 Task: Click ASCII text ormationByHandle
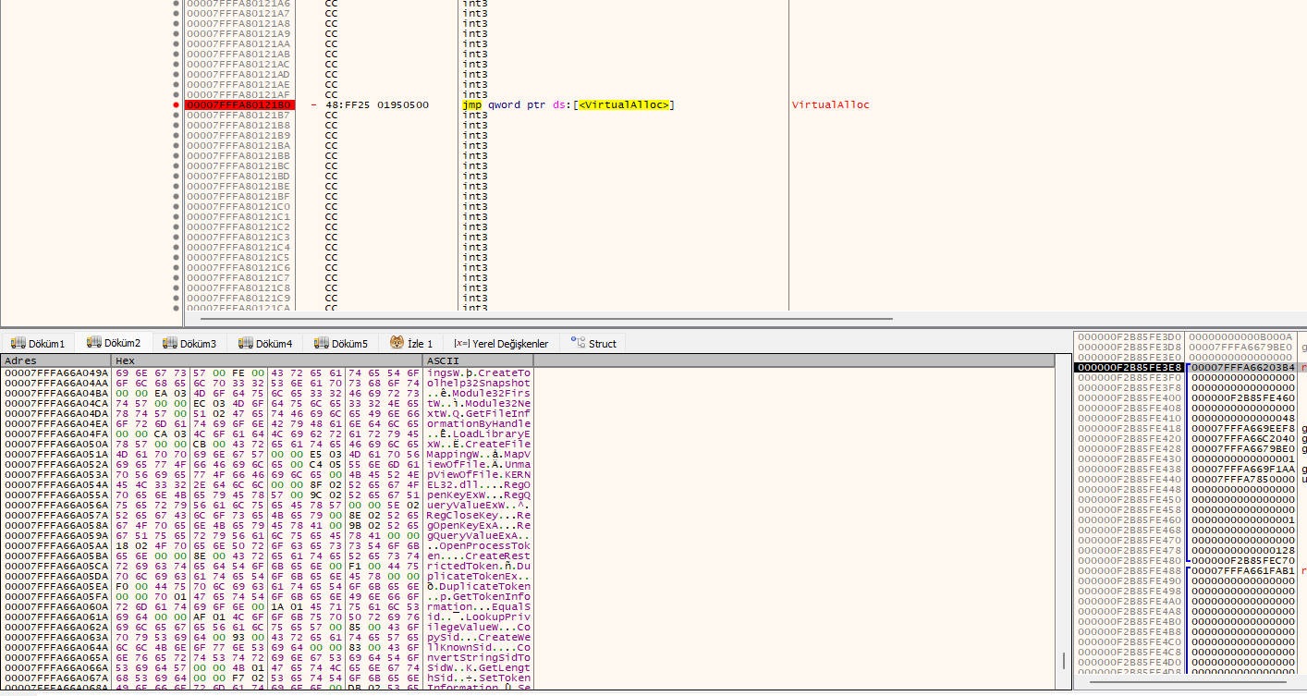[479, 423]
